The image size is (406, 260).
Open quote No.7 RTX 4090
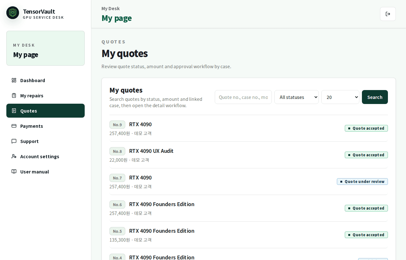249,182
